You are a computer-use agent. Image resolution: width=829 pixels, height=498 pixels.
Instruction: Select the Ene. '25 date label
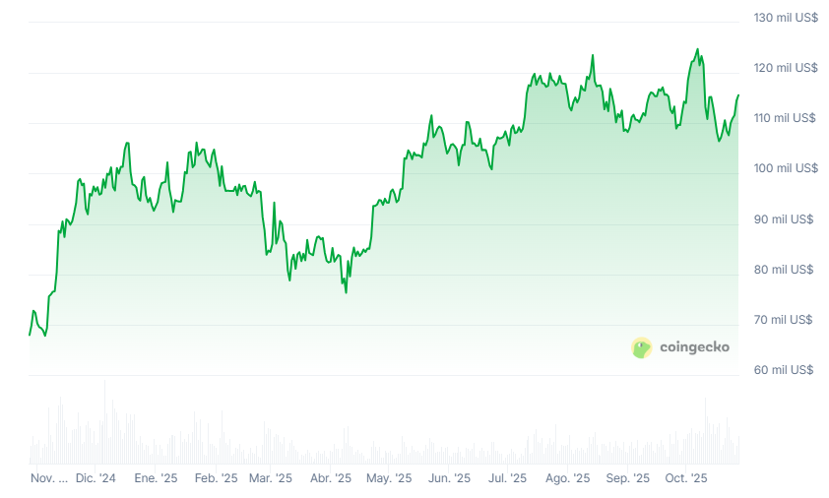pyautogui.click(x=156, y=478)
